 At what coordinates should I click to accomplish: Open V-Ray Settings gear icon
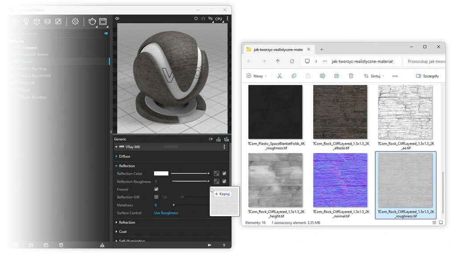pos(75,21)
